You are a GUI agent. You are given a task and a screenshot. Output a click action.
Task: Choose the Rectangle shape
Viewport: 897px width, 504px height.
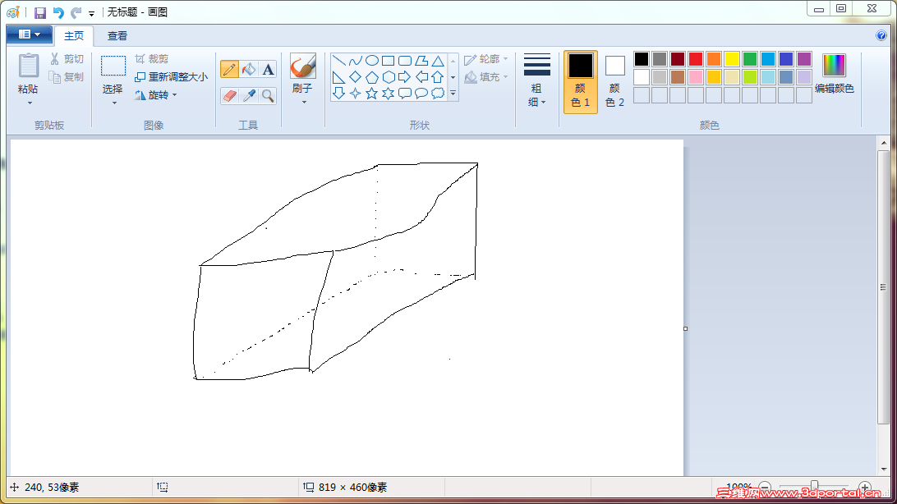[389, 61]
